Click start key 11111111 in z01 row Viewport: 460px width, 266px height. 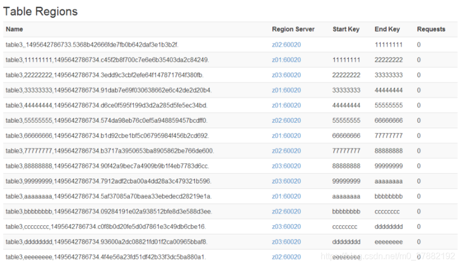click(x=346, y=60)
